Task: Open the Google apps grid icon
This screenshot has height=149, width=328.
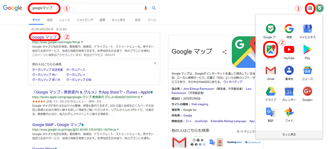Action: 310,8
